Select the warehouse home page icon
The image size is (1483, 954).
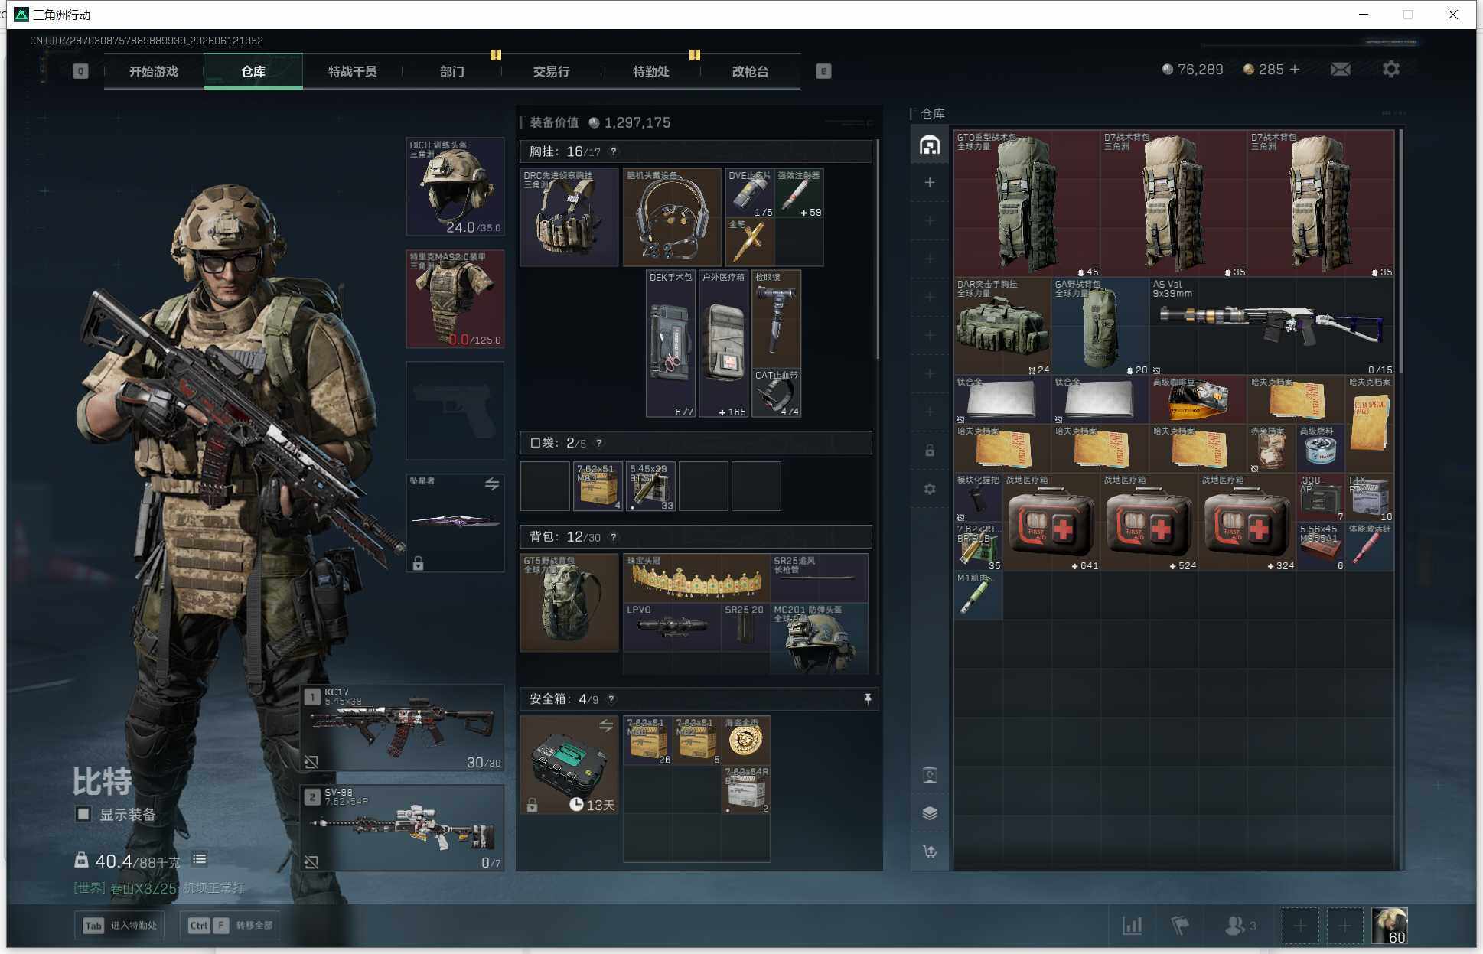click(930, 145)
